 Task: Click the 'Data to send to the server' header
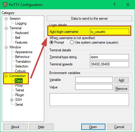[x=89, y=19]
